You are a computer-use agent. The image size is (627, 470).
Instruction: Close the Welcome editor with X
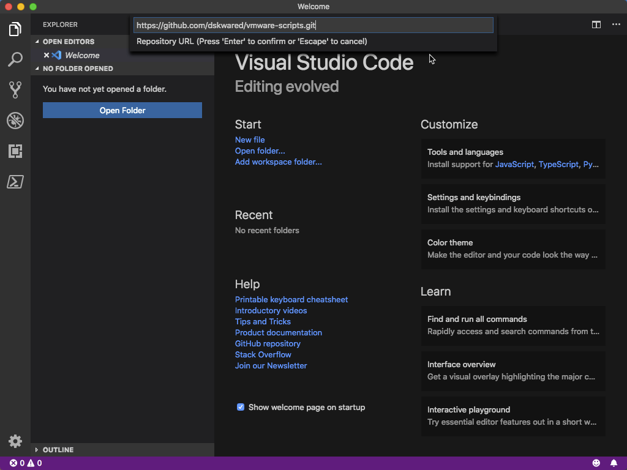(x=47, y=55)
